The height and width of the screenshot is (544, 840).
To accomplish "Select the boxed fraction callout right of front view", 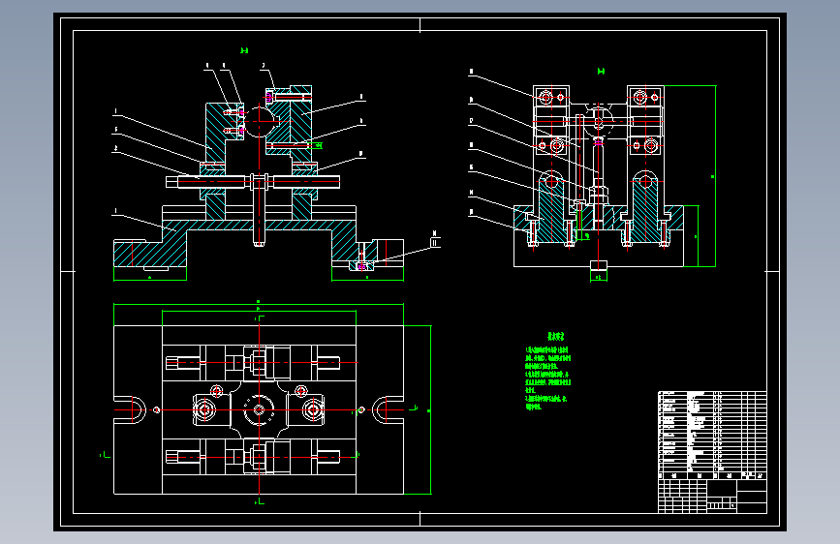I will [434, 239].
